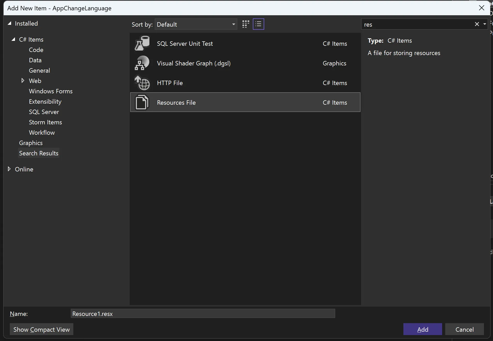Select Visual Shader Graph (.dgsl) template name
Viewport: 493px width, 341px height.
(194, 63)
